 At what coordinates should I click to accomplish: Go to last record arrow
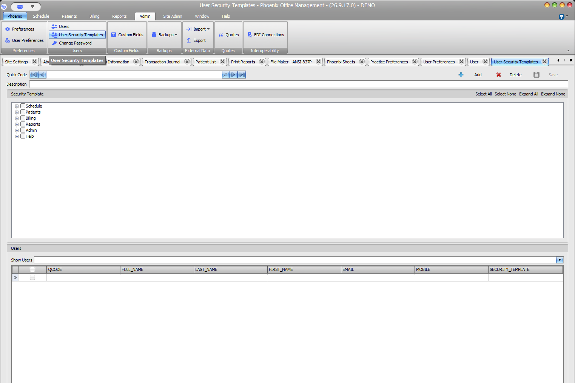pos(242,75)
